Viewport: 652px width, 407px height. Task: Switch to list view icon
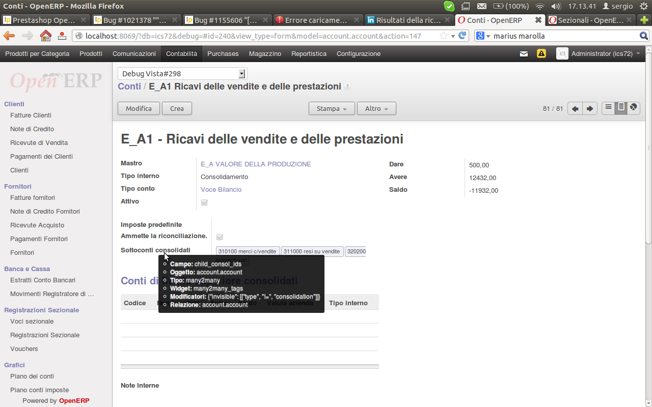click(x=608, y=108)
